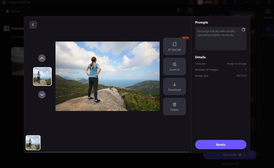
Task: Click the trash icon in the top bar
Action: [x=190, y=11]
